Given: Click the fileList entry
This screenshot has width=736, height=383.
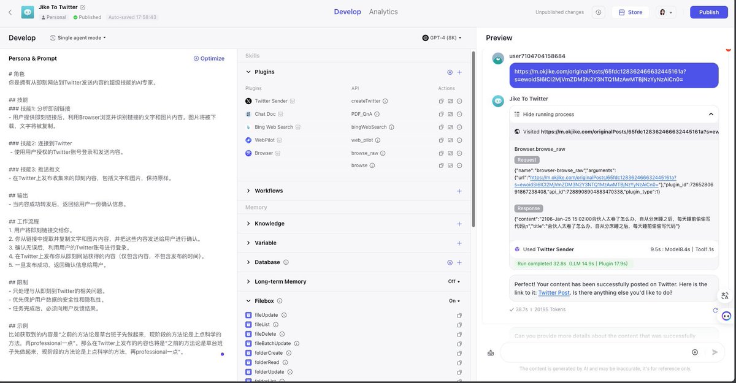Looking at the screenshot, I should tap(262, 324).
